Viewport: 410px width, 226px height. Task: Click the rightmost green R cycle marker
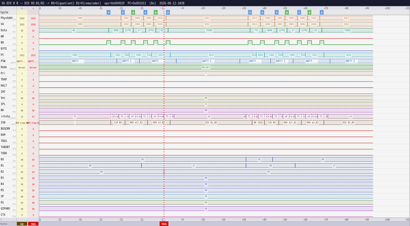pyautogui.click(x=309, y=13)
